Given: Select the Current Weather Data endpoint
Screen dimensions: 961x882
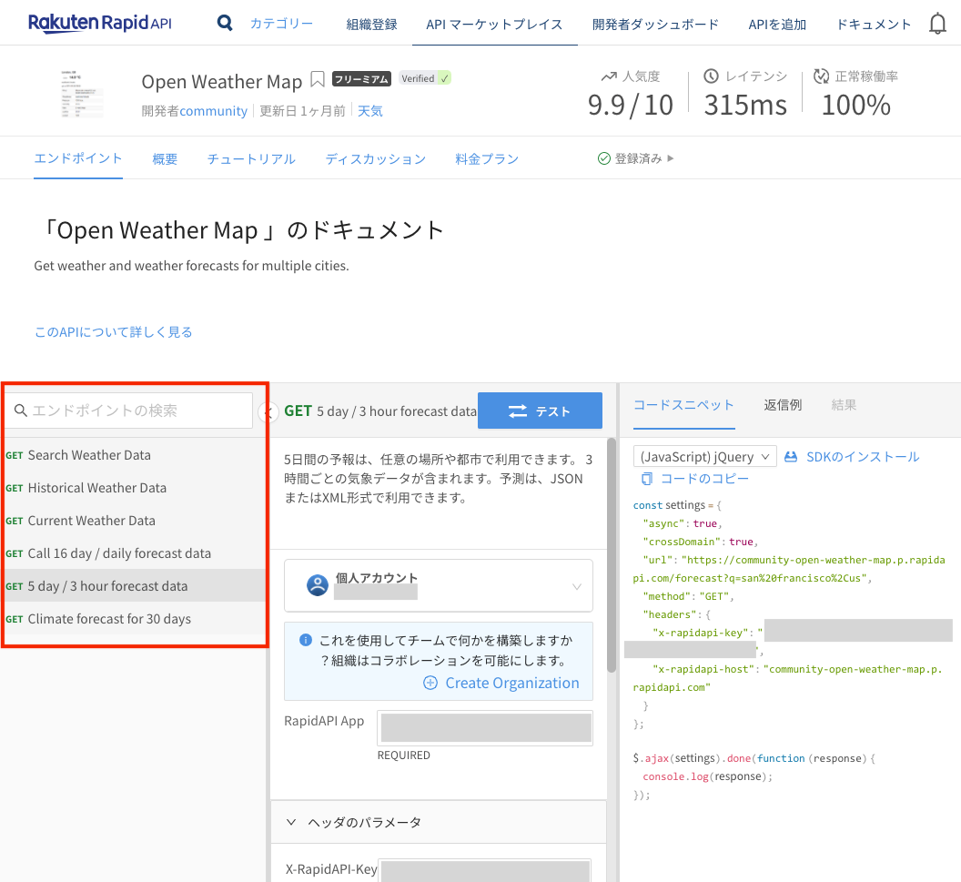Looking at the screenshot, I should click(x=135, y=521).
